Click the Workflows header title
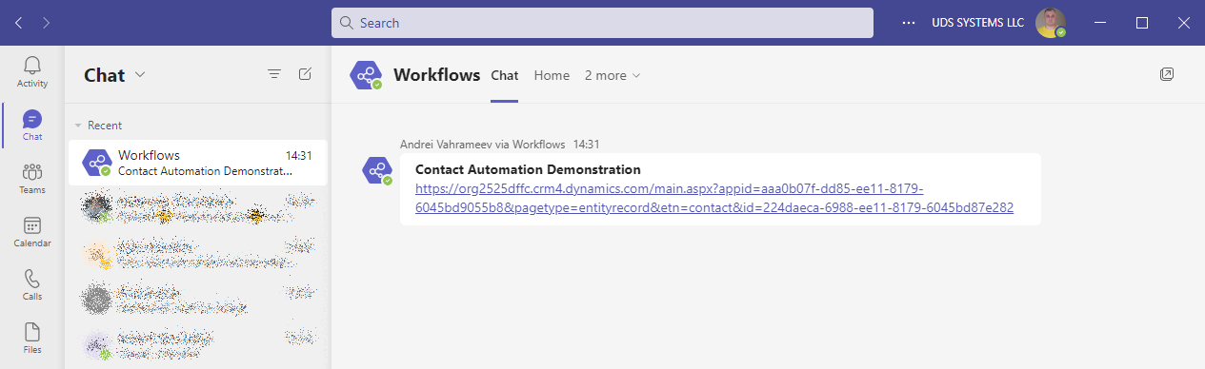Screen dimensions: 1205x369 pos(436,75)
